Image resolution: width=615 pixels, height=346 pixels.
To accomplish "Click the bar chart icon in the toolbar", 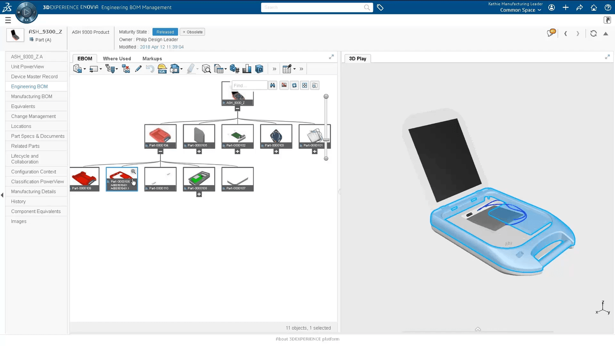I will 246,68.
